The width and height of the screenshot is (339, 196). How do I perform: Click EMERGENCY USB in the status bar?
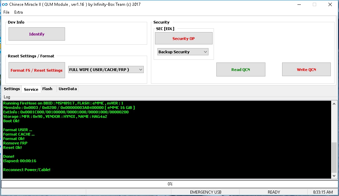(x=205, y=192)
